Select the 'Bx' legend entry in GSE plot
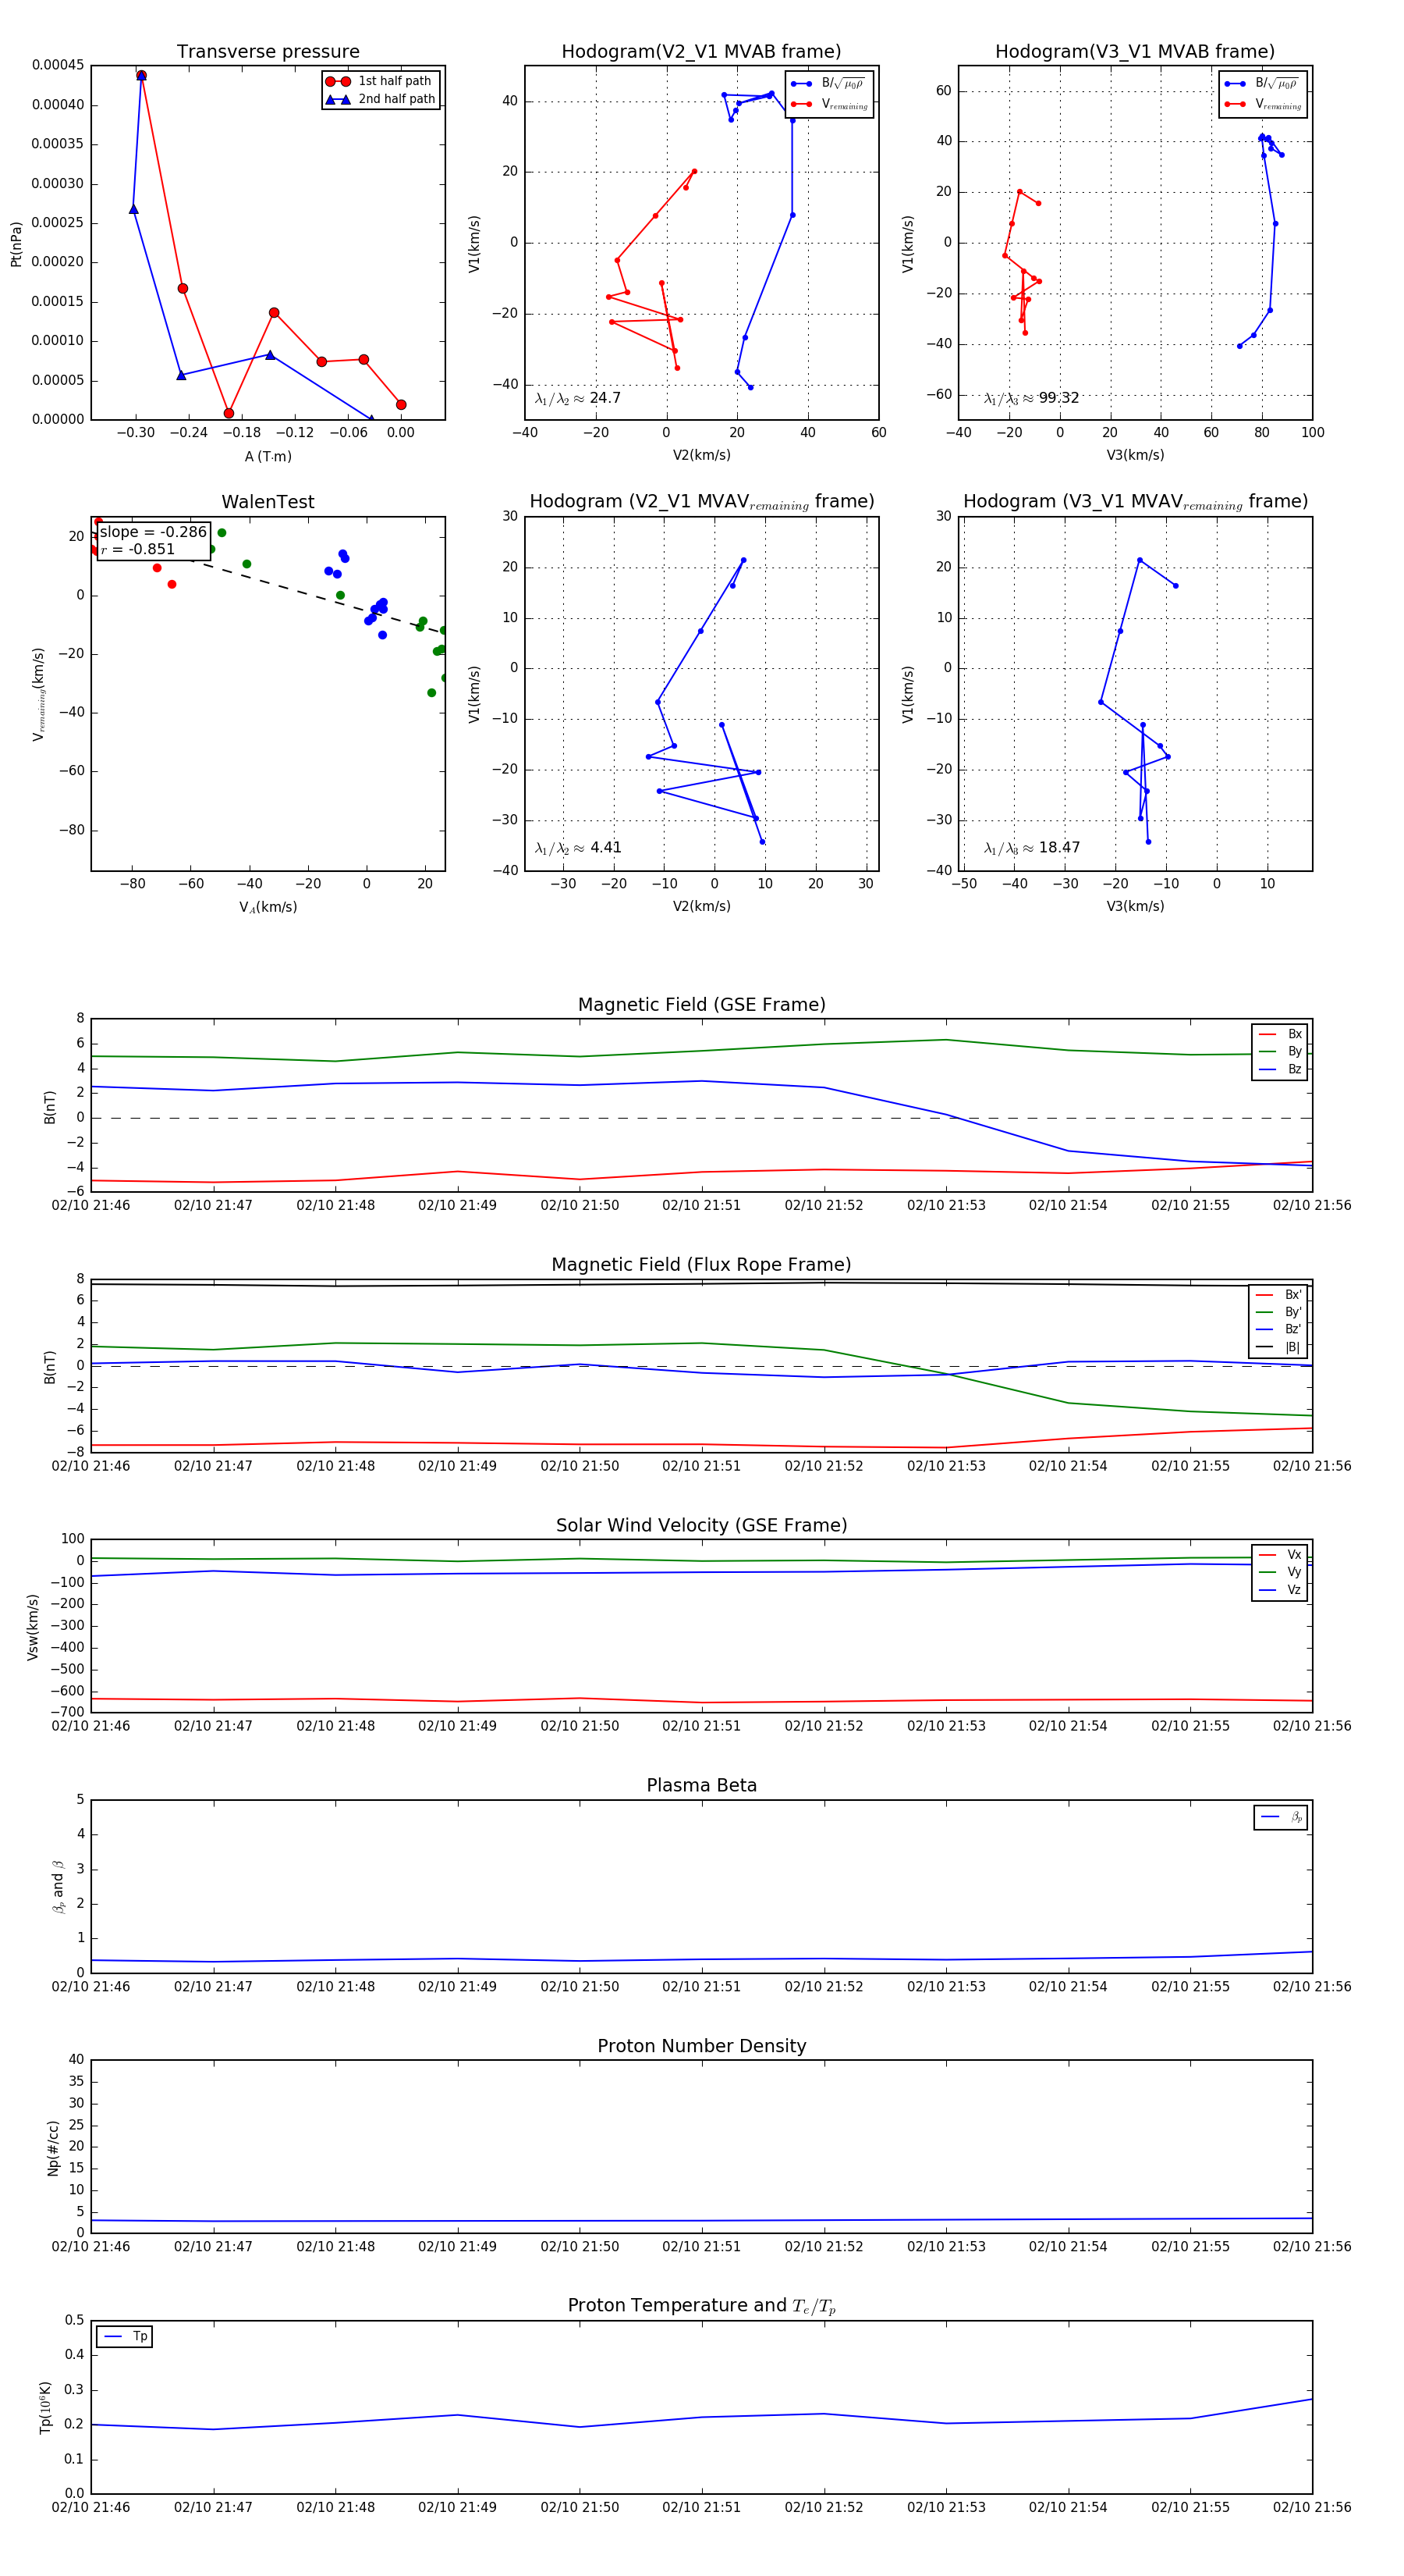 1280,1034
